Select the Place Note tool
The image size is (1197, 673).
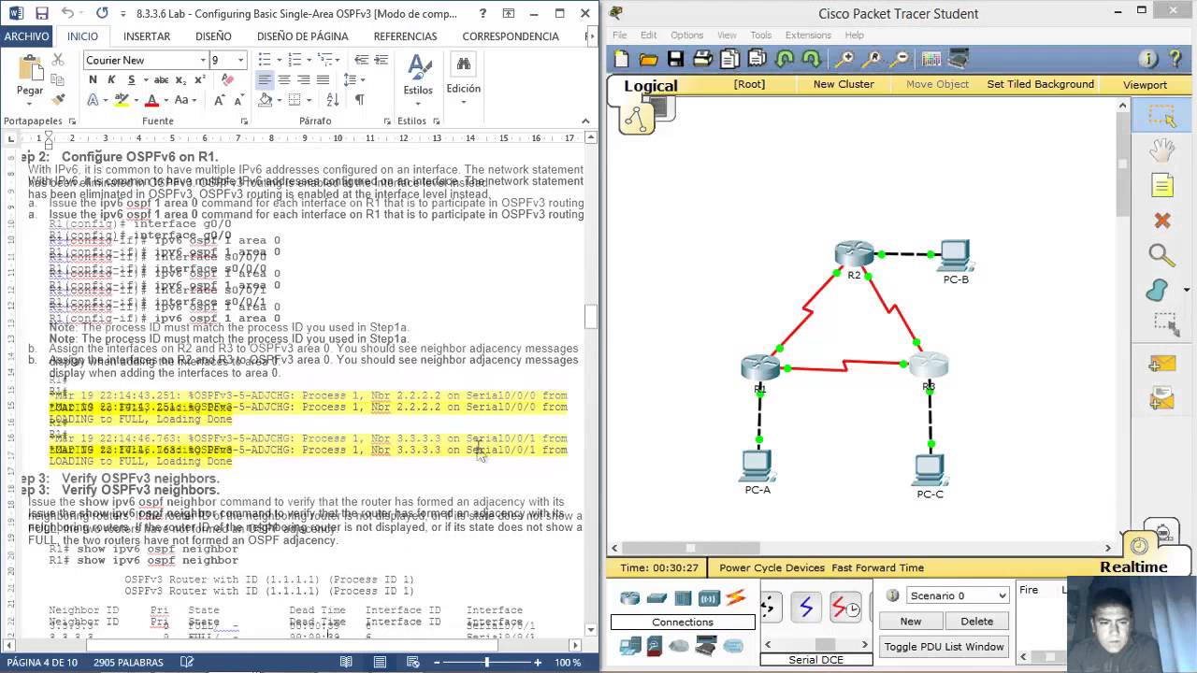click(x=1161, y=186)
